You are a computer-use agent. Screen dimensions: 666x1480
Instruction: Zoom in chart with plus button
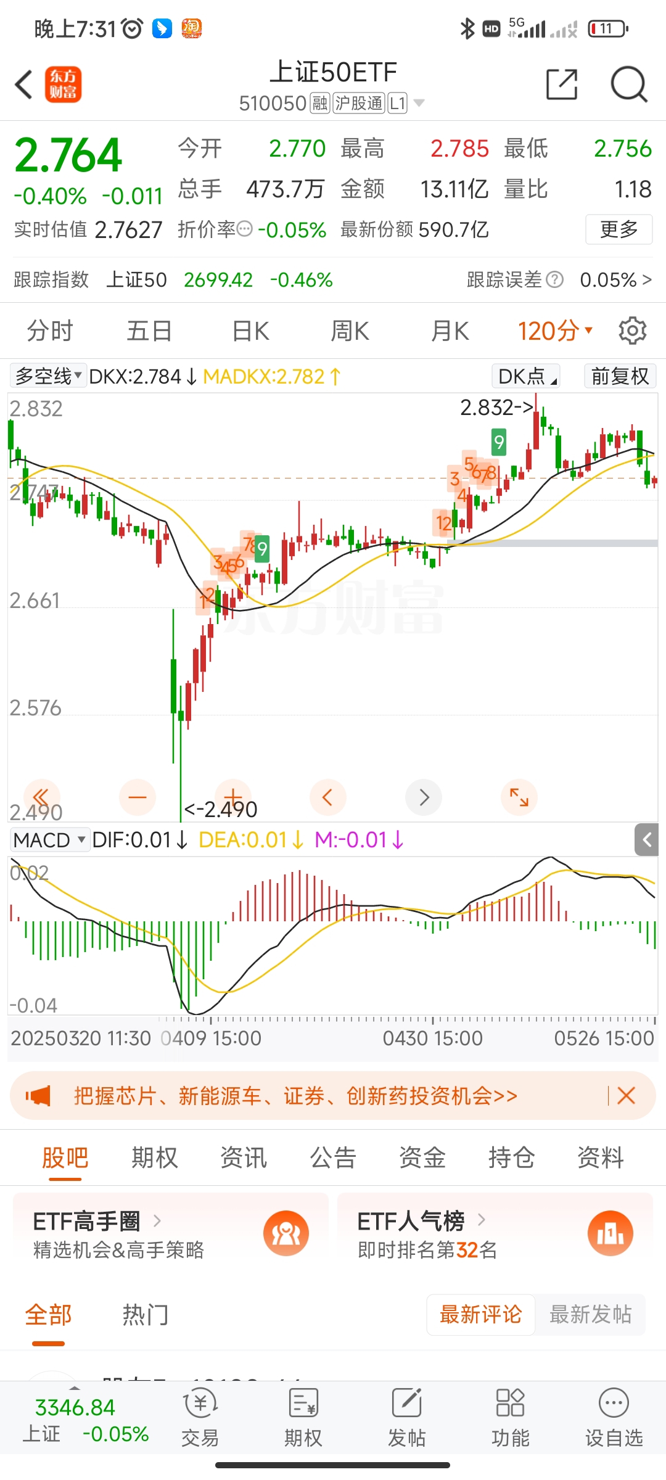233,797
